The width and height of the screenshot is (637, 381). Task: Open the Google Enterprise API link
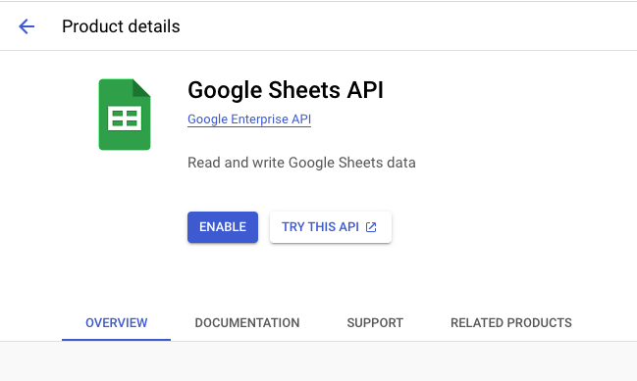(x=249, y=119)
